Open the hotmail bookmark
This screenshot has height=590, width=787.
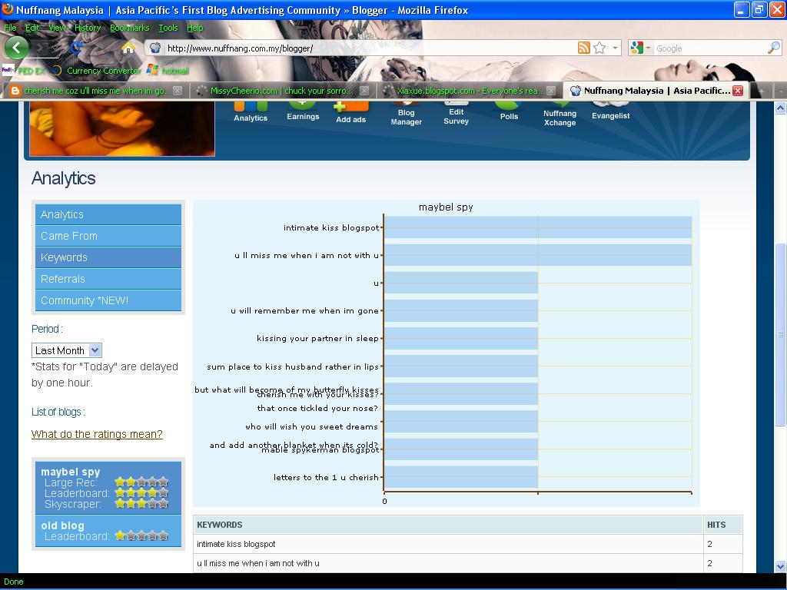coord(168,71)
